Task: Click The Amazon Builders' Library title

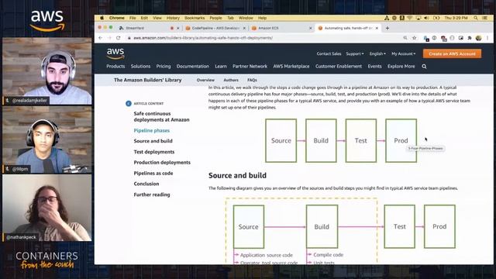Action: tap(148, 80)
